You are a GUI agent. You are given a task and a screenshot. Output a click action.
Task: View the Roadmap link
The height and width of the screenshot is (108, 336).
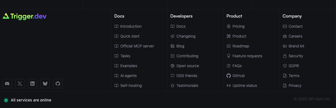tap(241, 46)
